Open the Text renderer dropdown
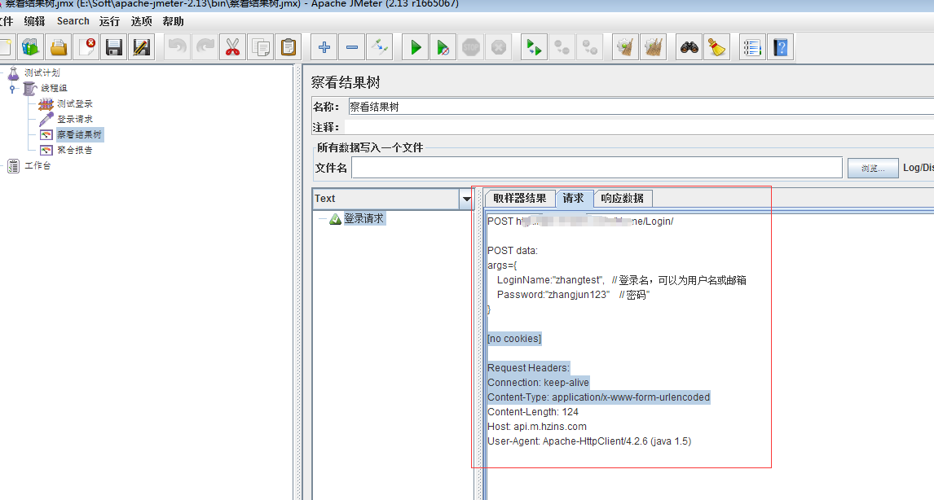The height and width of the screenshot is (500, 934). click(466, 199)
